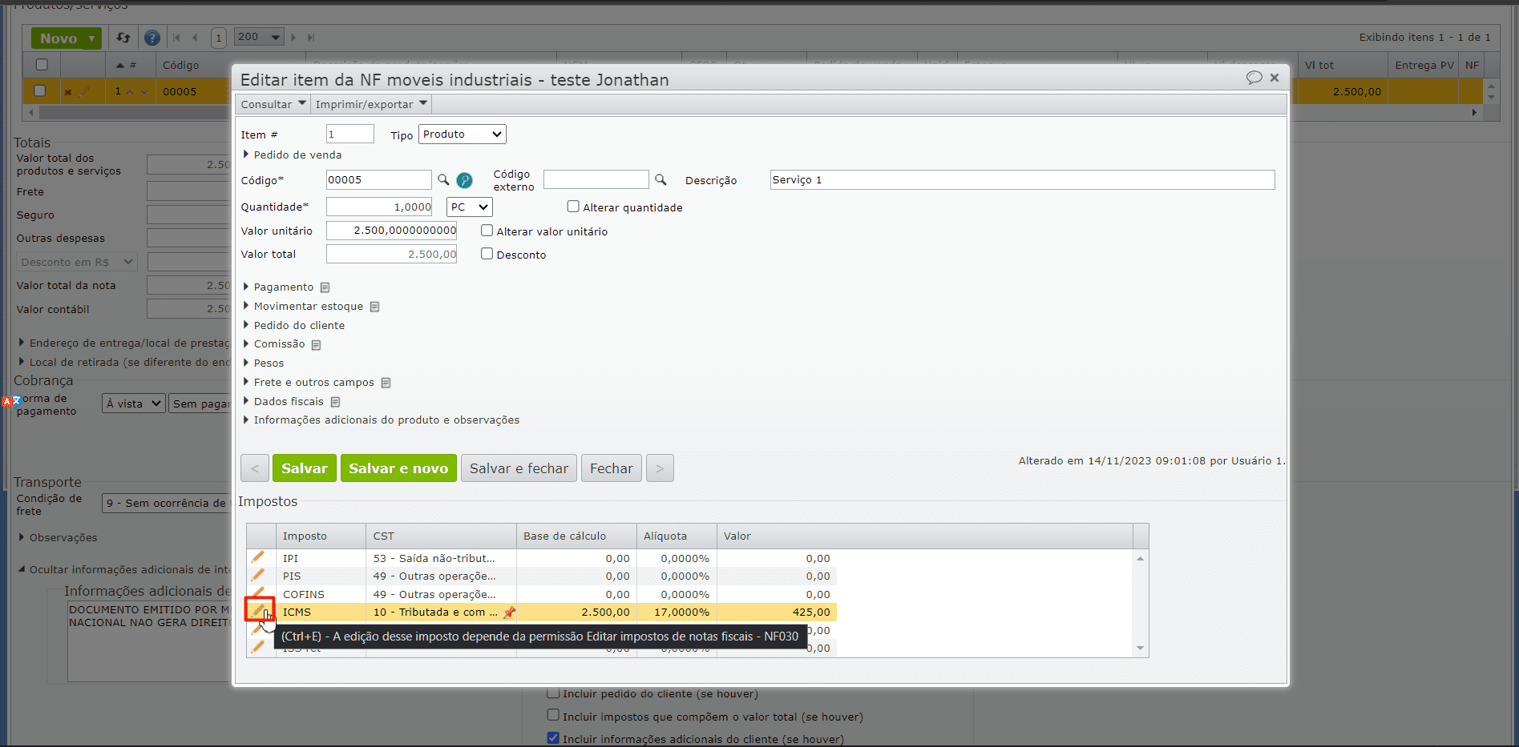This screenshot has height=747, width=1519.
Task: Edit the COFINS tax row pencil
Action: click(257, 592)
